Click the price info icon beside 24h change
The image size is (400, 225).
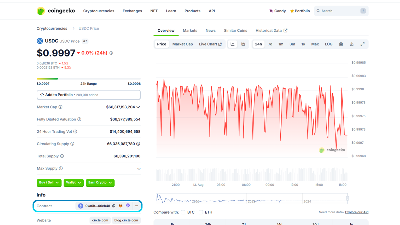click(111, 53)
